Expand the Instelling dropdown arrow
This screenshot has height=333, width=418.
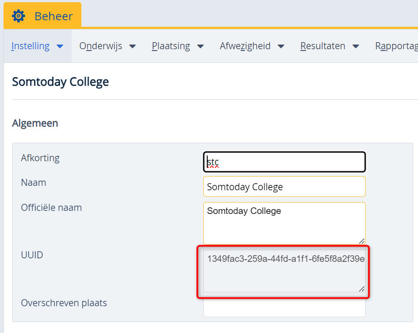click(60, 47)
